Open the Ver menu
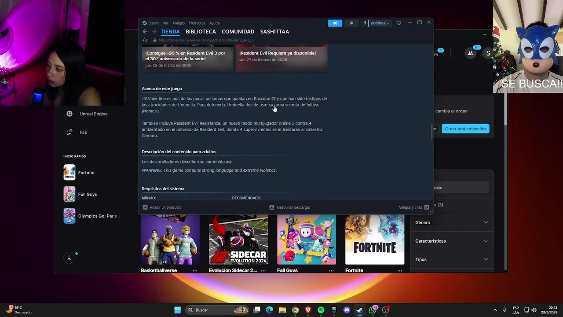 [165, 23]
